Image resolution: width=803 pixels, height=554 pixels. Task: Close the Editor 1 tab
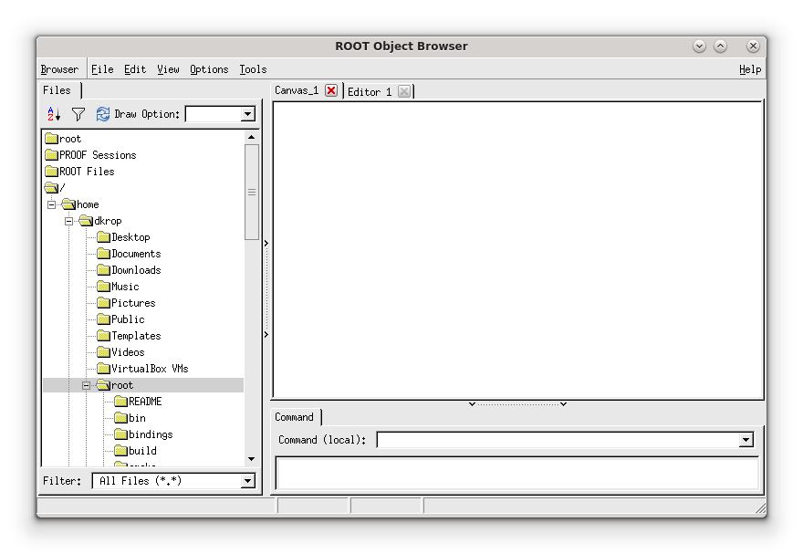pos(404,91)
